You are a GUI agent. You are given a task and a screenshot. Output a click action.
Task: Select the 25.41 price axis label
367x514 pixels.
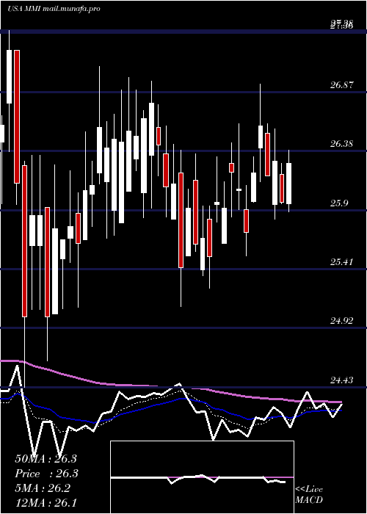tap(342, 262)
